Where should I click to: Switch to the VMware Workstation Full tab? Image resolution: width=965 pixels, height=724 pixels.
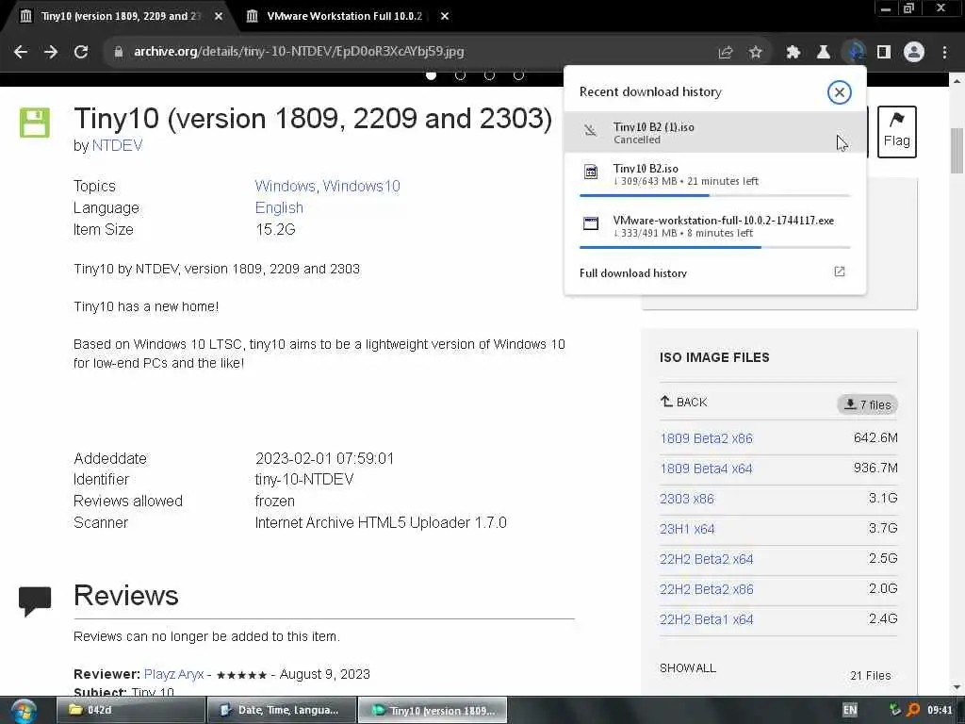(x=345, y=16)
